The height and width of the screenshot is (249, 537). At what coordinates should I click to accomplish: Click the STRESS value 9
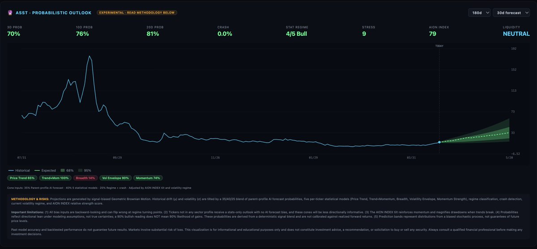(x=364, y=34)
